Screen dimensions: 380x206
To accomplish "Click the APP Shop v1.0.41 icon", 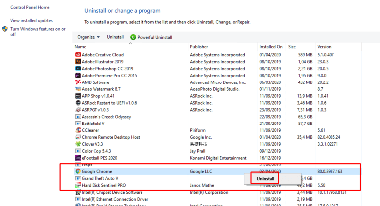I will point(78,96).
